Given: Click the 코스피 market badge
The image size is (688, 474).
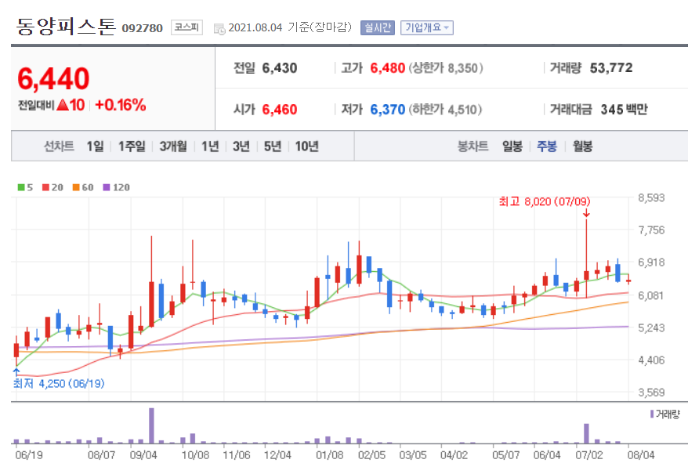Looking at the screenshot, I should click(x=186, y=27).
